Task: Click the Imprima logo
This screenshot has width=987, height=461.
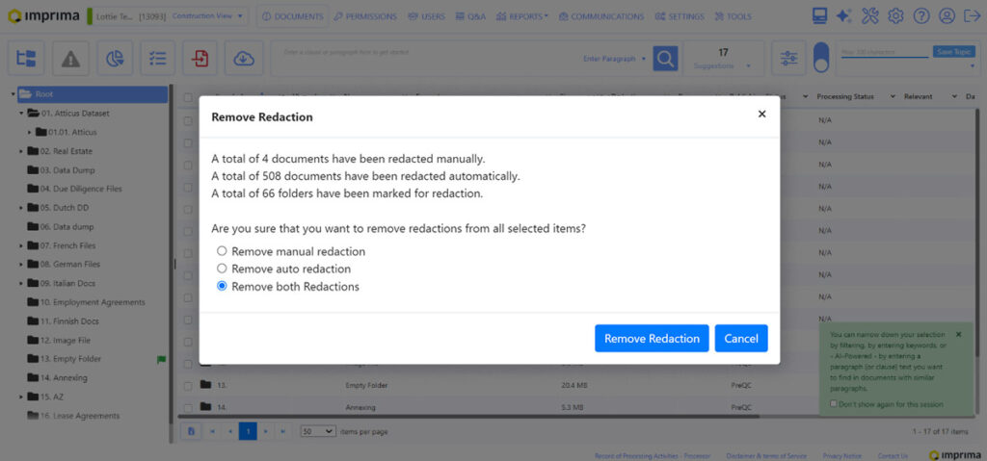Action: coord(43,16)
